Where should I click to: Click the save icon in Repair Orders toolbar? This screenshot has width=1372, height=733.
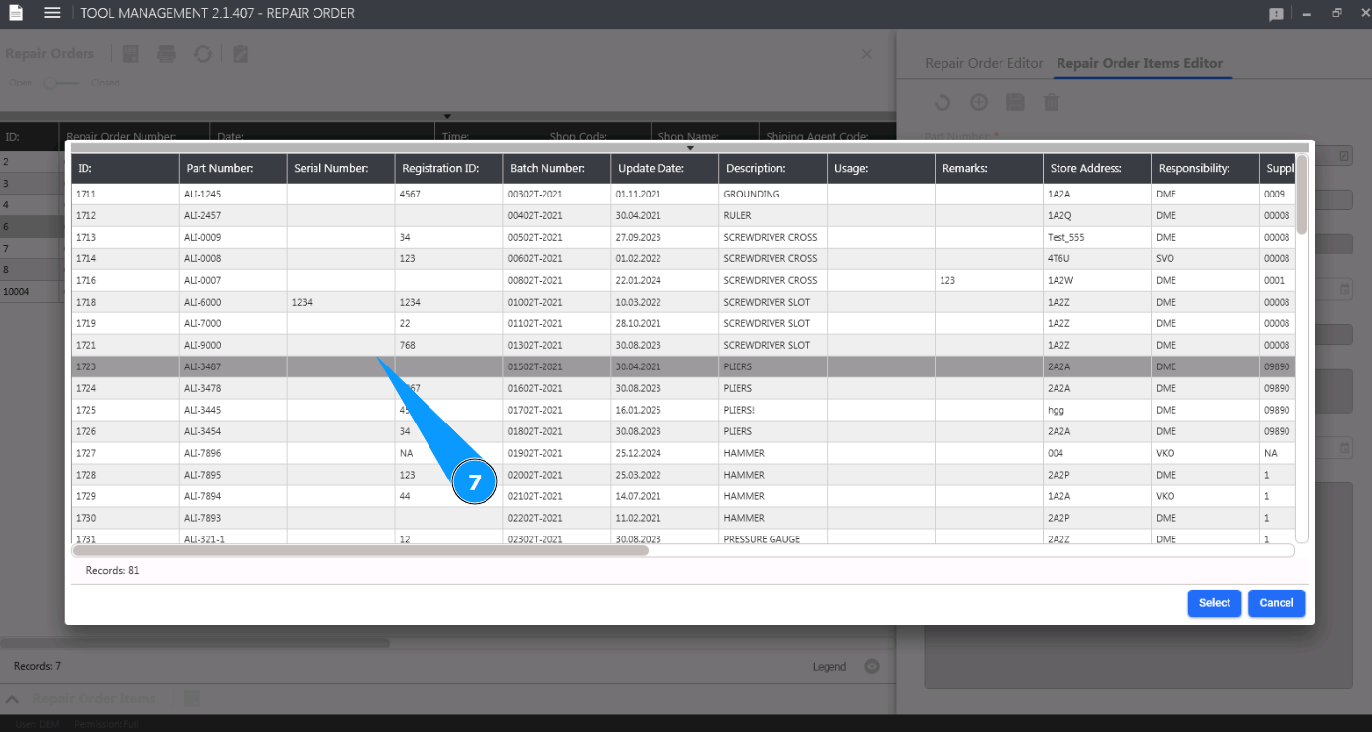coord(130,54)
